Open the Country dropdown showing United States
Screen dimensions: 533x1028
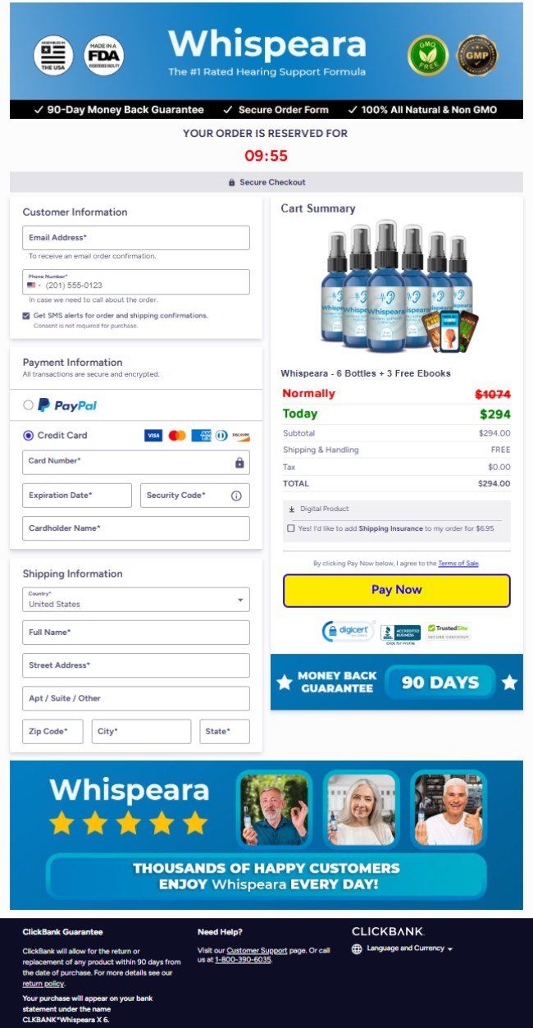tap(136, 600)
